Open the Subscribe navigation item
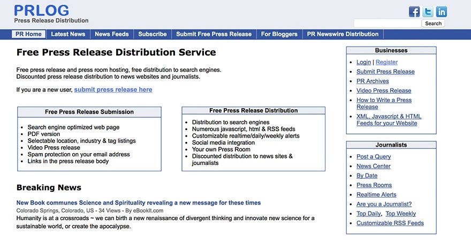This screenshot has width=471, height=241. pos(153,34)
